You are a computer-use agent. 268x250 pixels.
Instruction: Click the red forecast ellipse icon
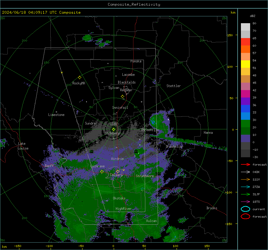coord(245,216)
